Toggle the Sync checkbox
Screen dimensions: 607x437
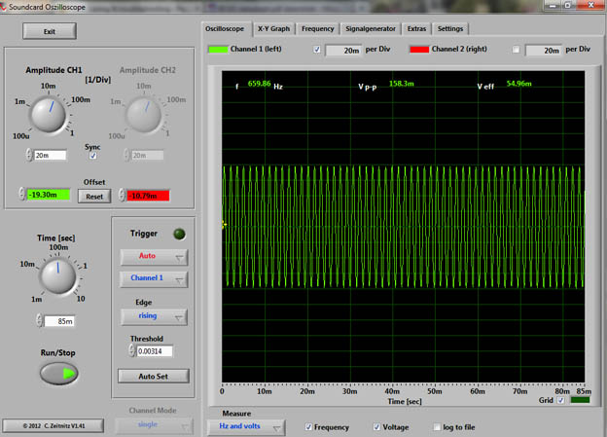coord(92,156)
